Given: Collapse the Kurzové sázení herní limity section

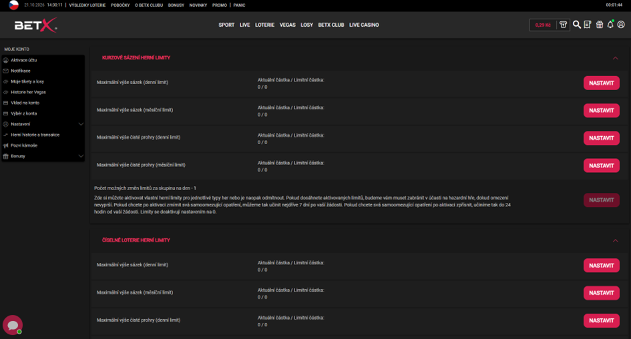Looking at the screenshot, I should pyautogui.click(x=615, y=58).
